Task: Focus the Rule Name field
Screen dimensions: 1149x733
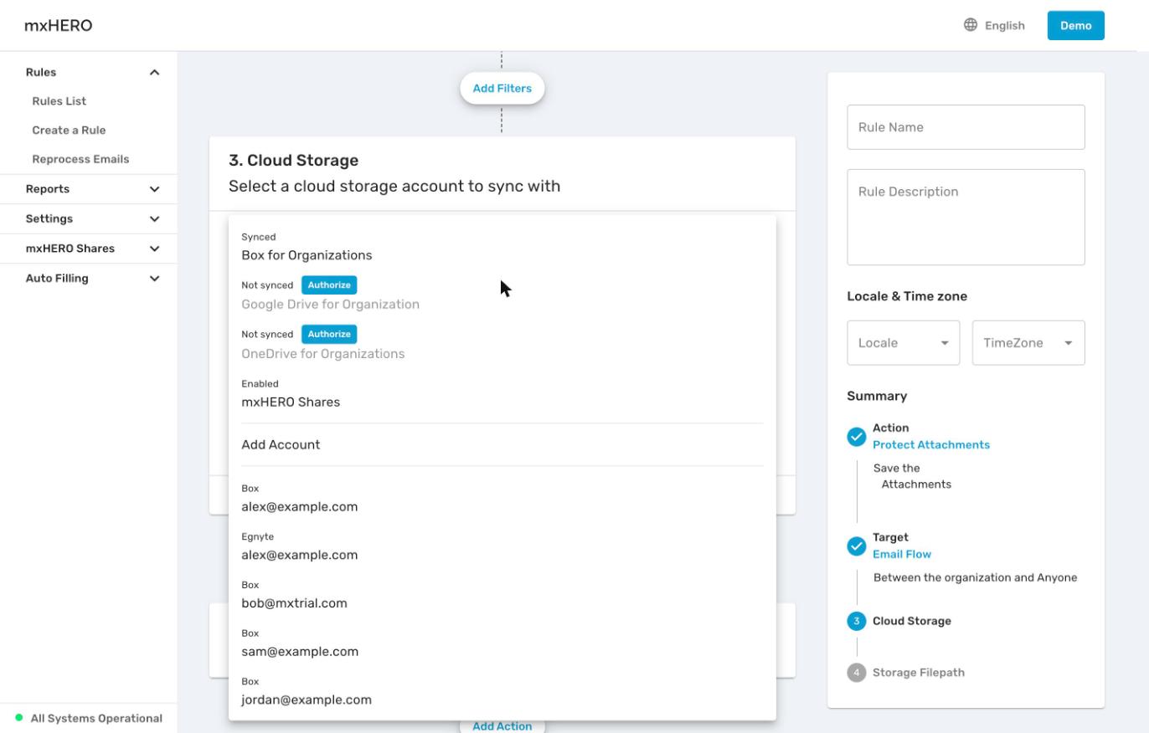Action: [x=966, y=127]
